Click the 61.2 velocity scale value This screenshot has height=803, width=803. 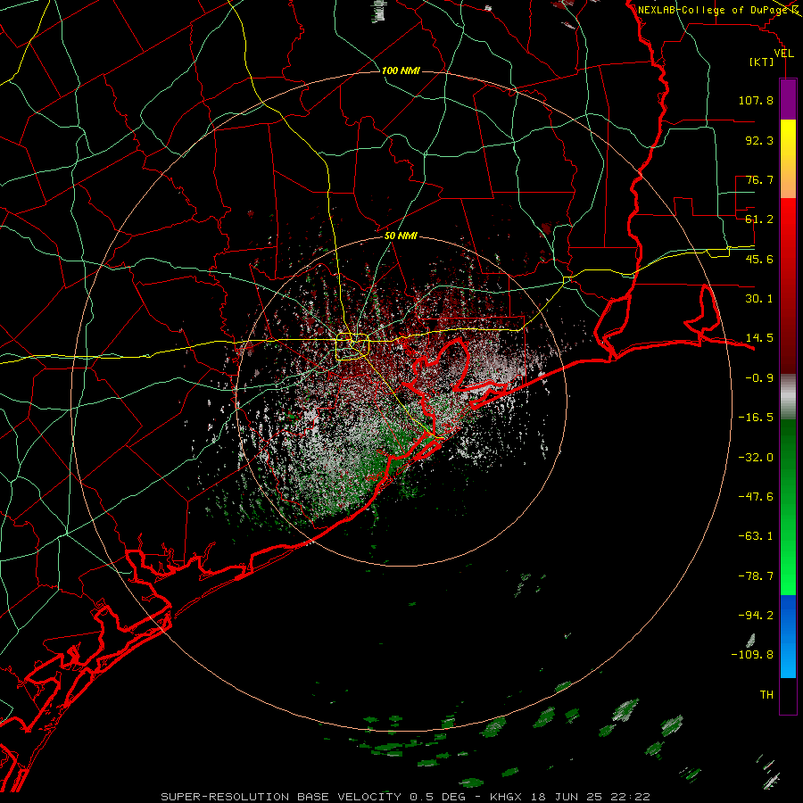[759, 219]
